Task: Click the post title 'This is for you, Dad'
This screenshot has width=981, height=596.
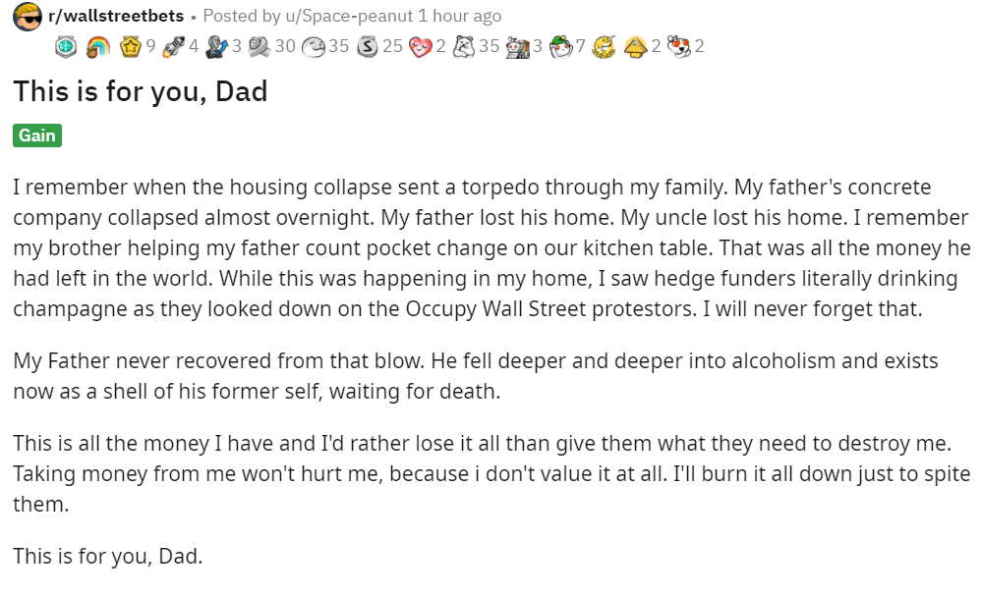Action: (141, 91)
